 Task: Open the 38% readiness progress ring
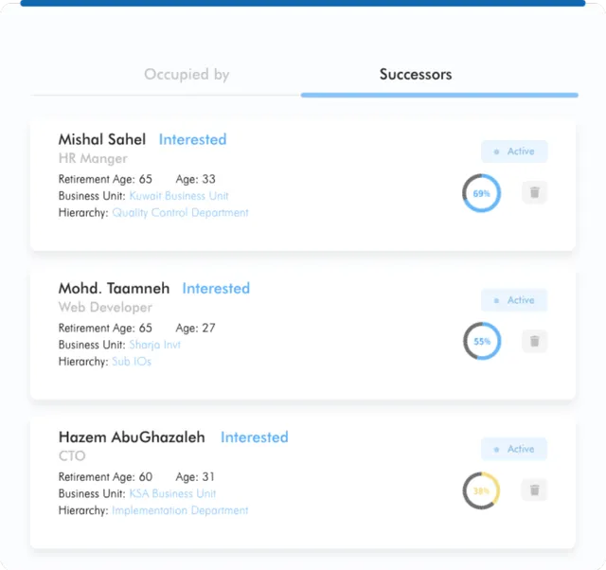[x=481, y=490]
